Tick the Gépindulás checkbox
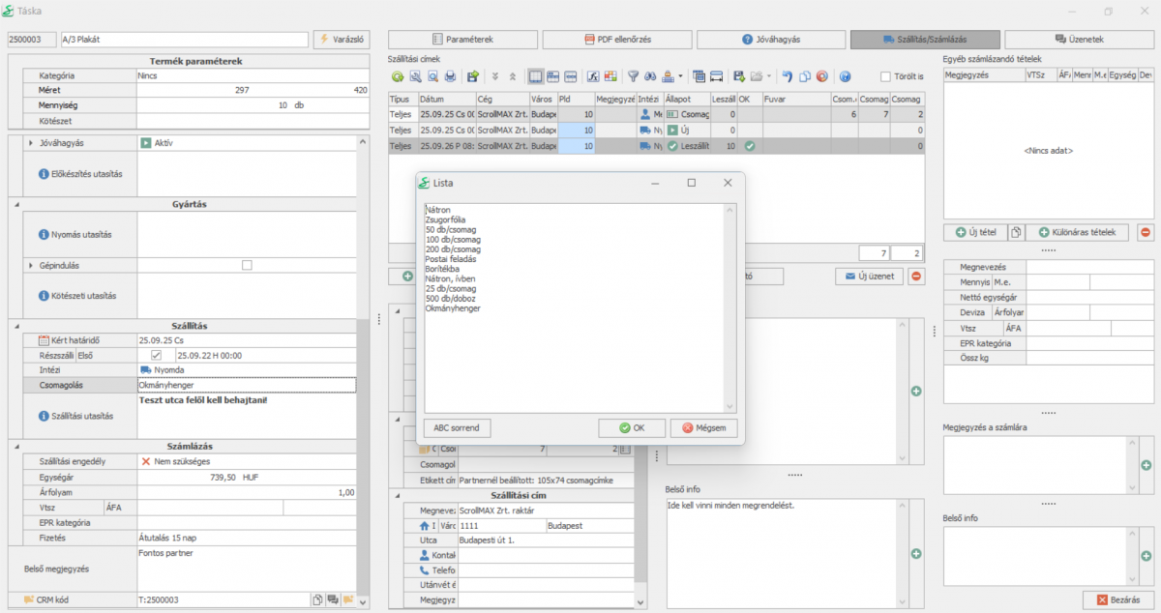This screenshot has width=1161, height=613. click(247, 265)
